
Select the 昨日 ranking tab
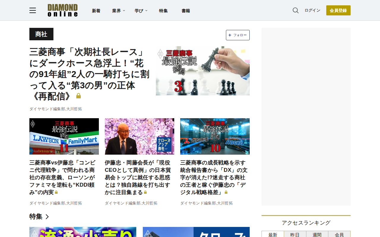tap(295, 234)
